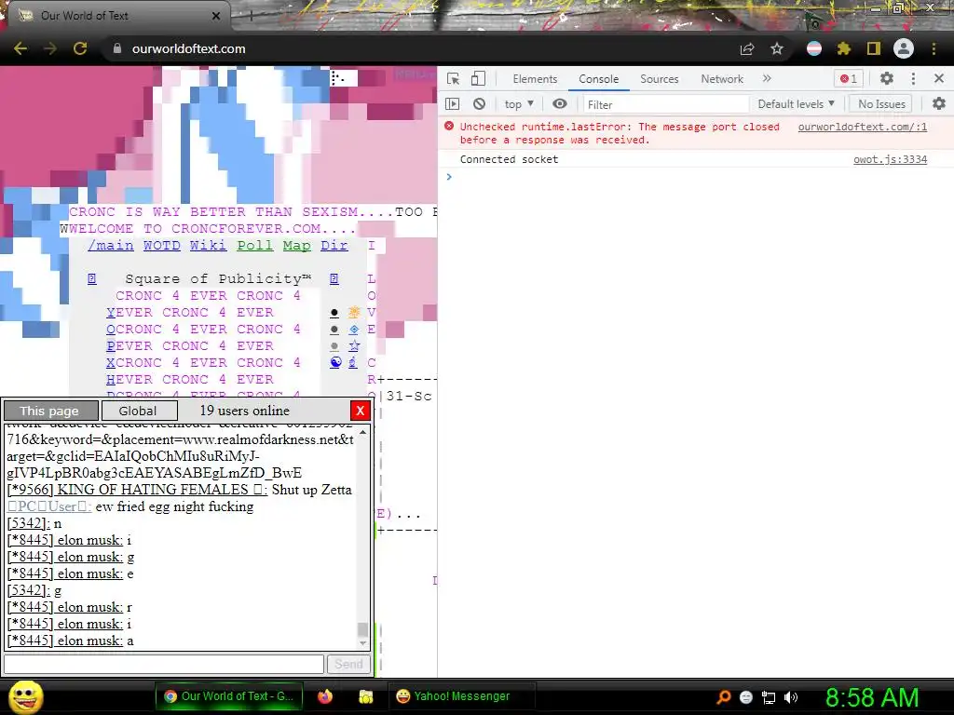
Task: Click the yin-yang symbol link
Action: 335,362
